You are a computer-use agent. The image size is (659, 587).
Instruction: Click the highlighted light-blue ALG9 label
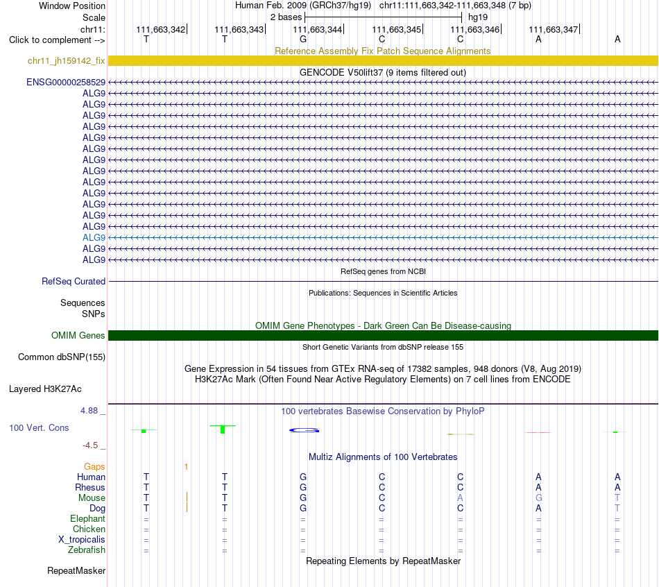(94, 237)
